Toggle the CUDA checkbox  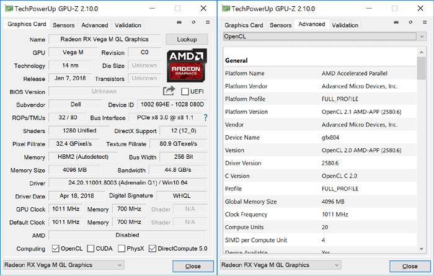coord(91,249)
